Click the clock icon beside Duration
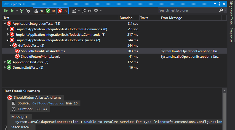Viewport: 235px width, 130px height. [14, 109]
